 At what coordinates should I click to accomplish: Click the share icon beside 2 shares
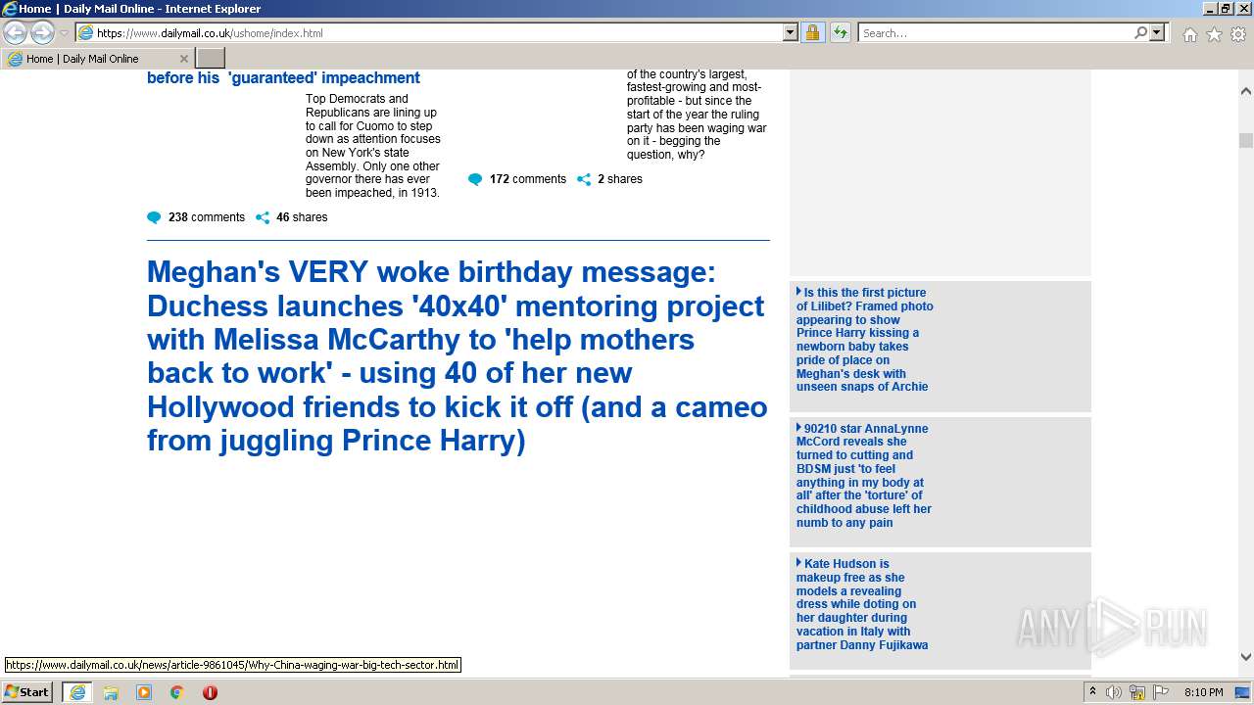pos(584,179)
